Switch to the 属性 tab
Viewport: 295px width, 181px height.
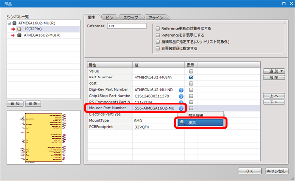pyautogui.click(x=91, y=17)
